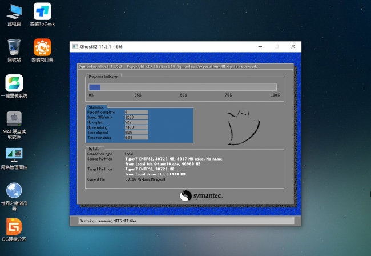Click the Ghost32 11.5.1 - 6% window title
Viewport: 371px width, 256px height.
click(x=101, y=47)
